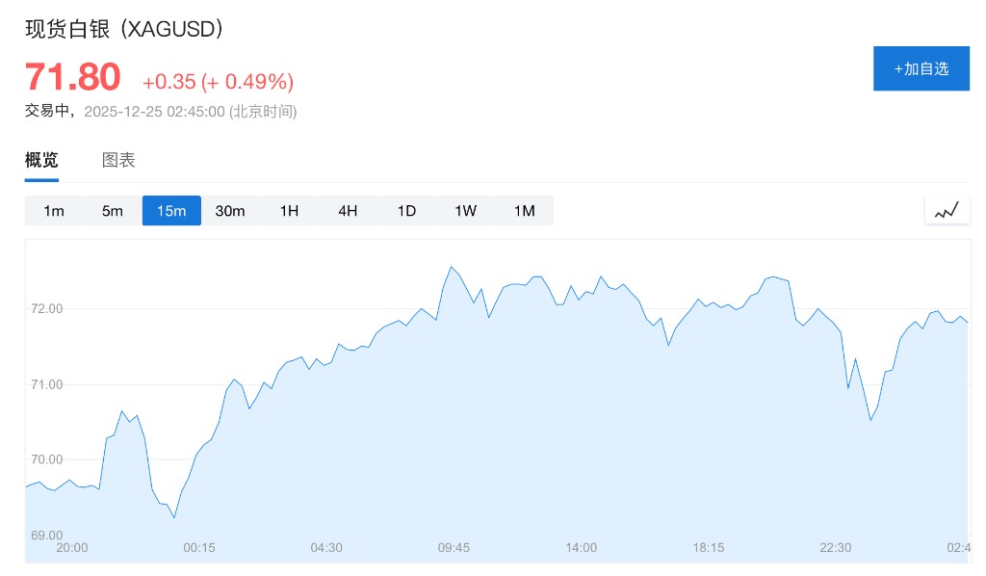Click the 71.80 current price
The width and height of the screenshot is (986, 576).
coord(73,77)
